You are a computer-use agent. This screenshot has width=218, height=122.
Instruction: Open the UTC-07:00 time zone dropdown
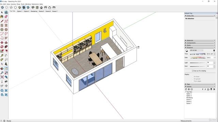pos(196,50)
